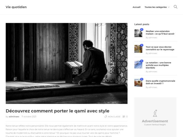Image resolution: width=183 pixels, height=137 pixels.
Task: Open the Toutes les catégories menu
Action: pos(156,7)
